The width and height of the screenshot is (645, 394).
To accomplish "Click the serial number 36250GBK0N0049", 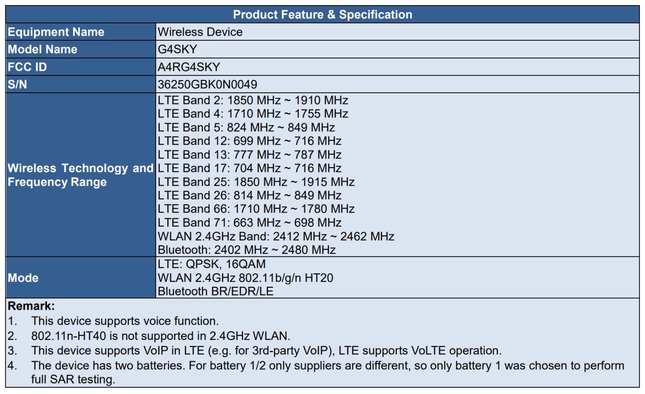I will (x=207, y=84).
